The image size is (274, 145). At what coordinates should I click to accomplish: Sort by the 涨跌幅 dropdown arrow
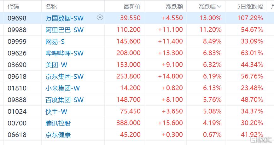pos(219,7)
